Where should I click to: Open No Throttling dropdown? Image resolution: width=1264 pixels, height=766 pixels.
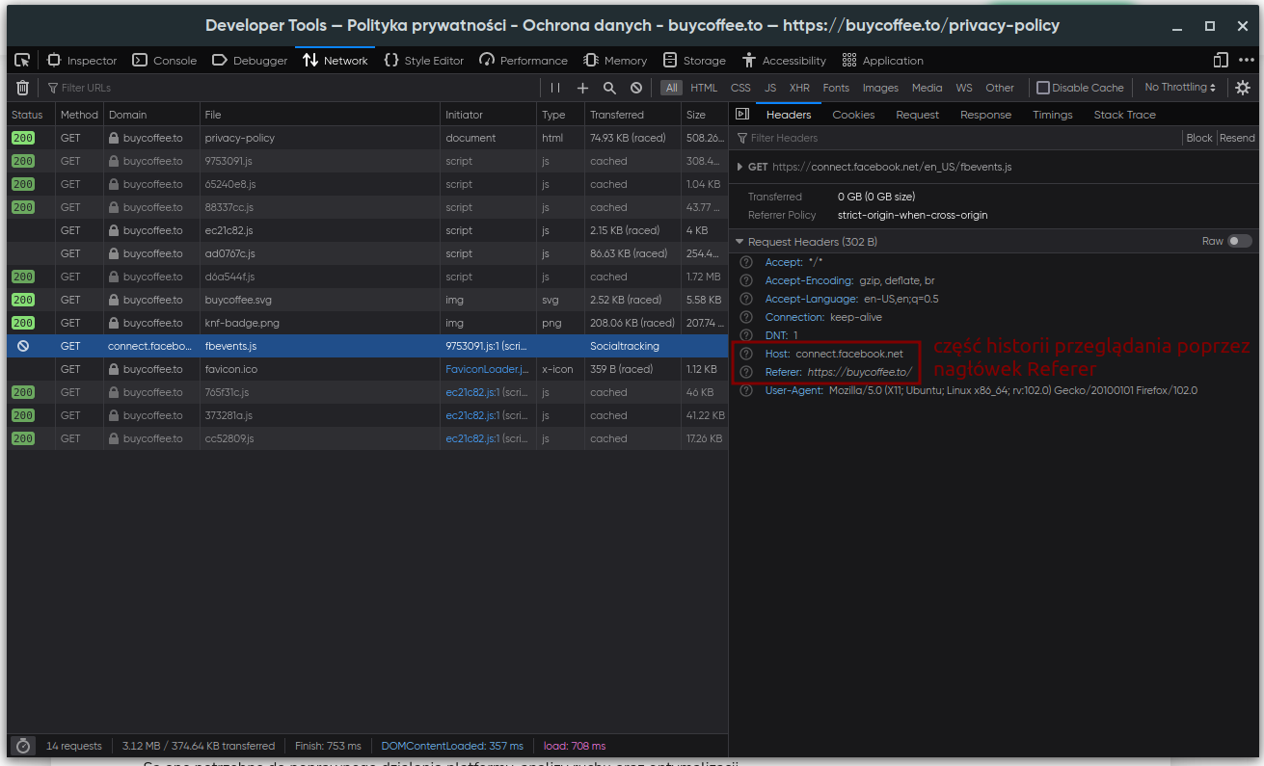pyautogui.click(x=1180, y=88)
